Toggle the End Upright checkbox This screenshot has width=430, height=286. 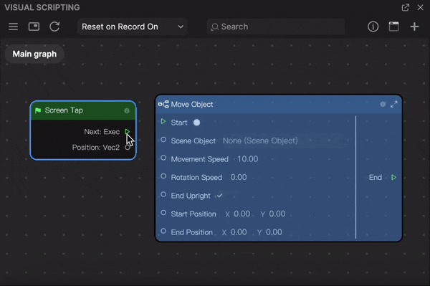point(220,196)
